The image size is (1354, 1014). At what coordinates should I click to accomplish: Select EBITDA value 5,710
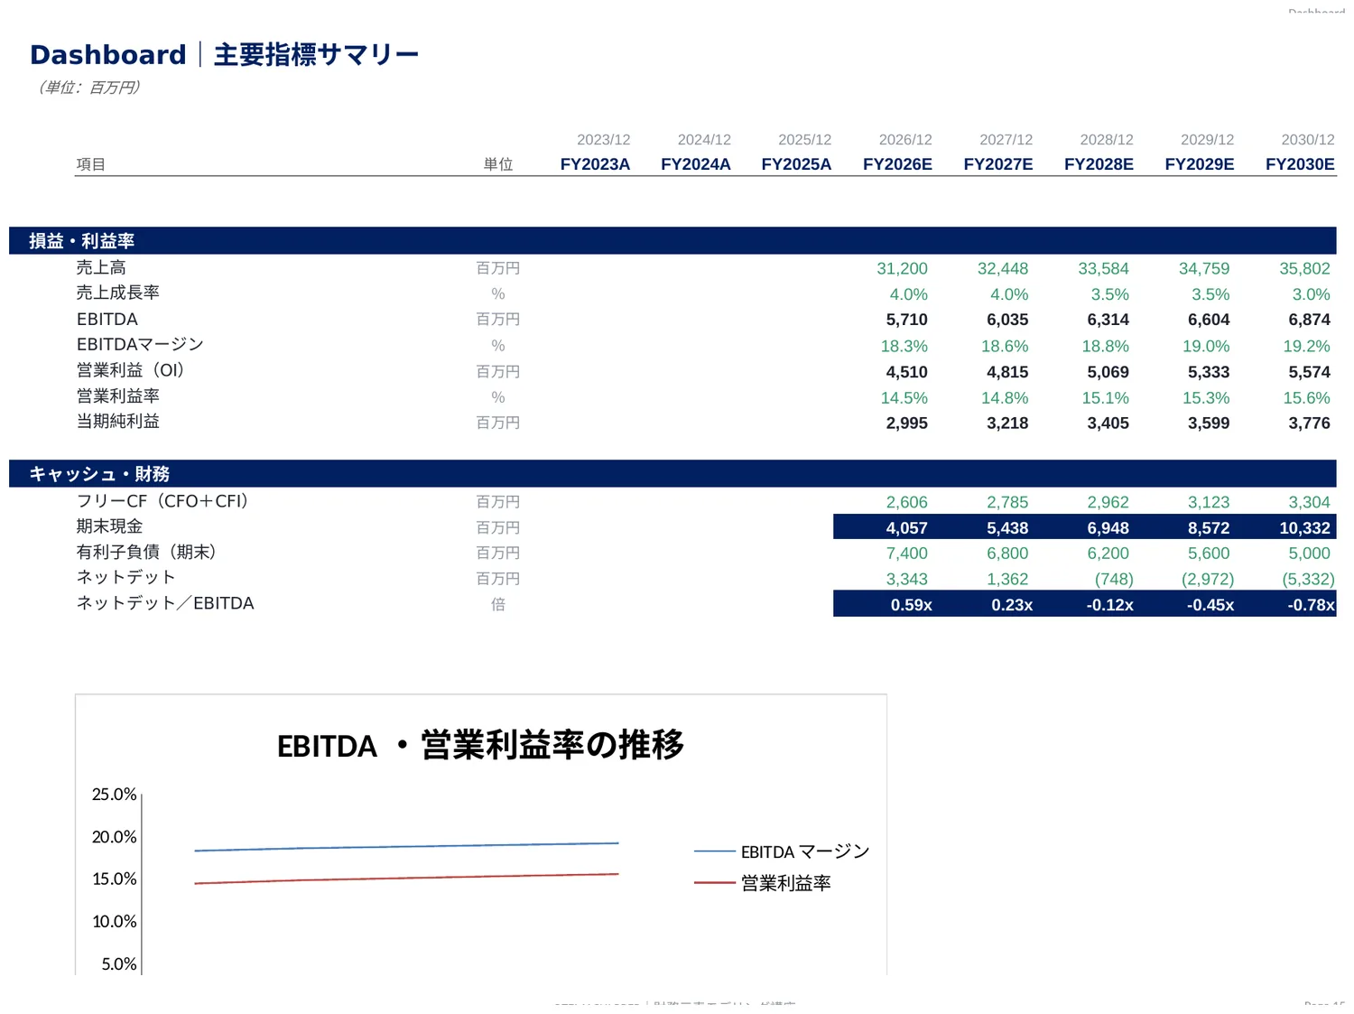point(906,320)
